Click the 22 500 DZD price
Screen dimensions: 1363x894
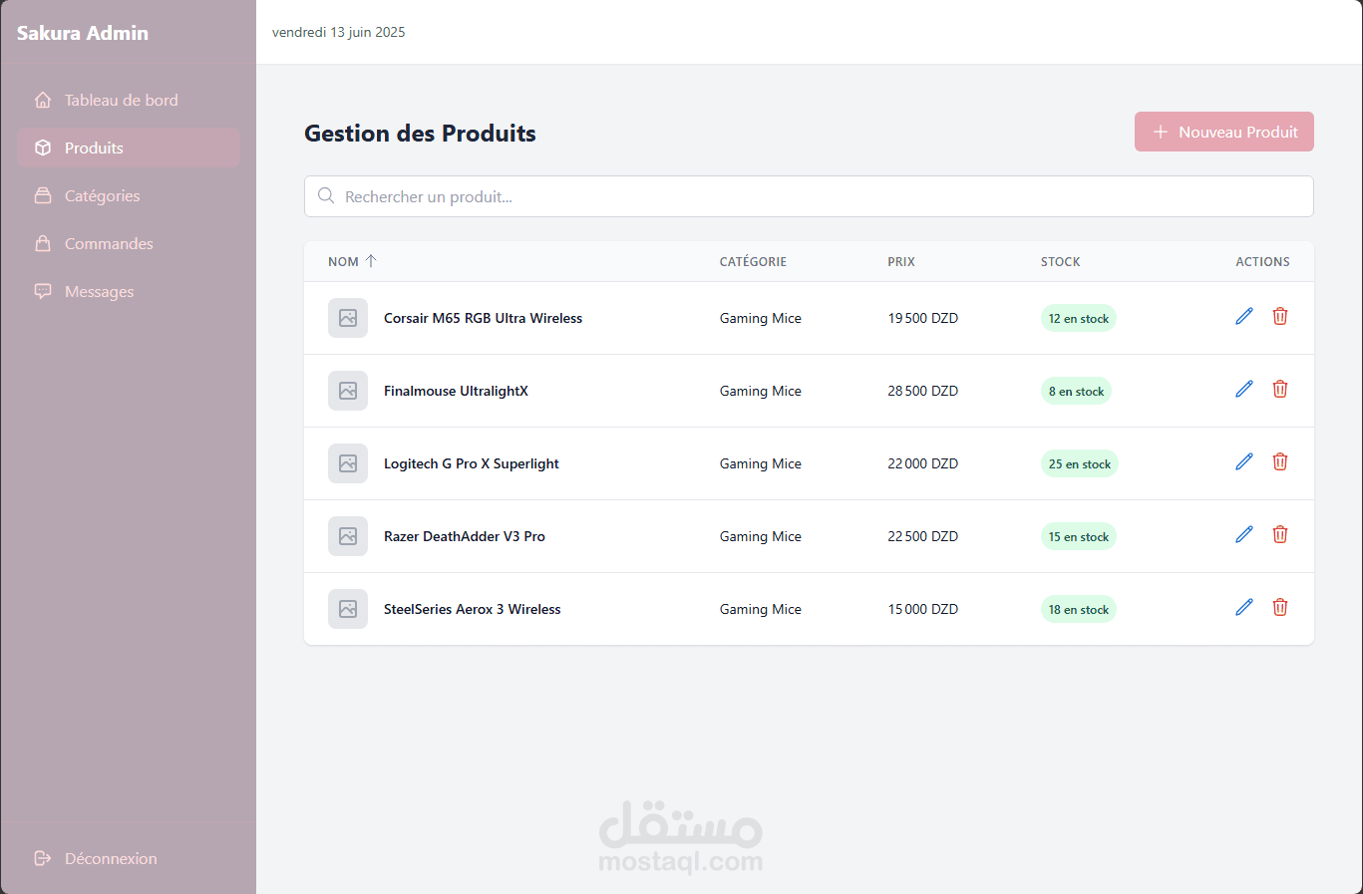923,536
